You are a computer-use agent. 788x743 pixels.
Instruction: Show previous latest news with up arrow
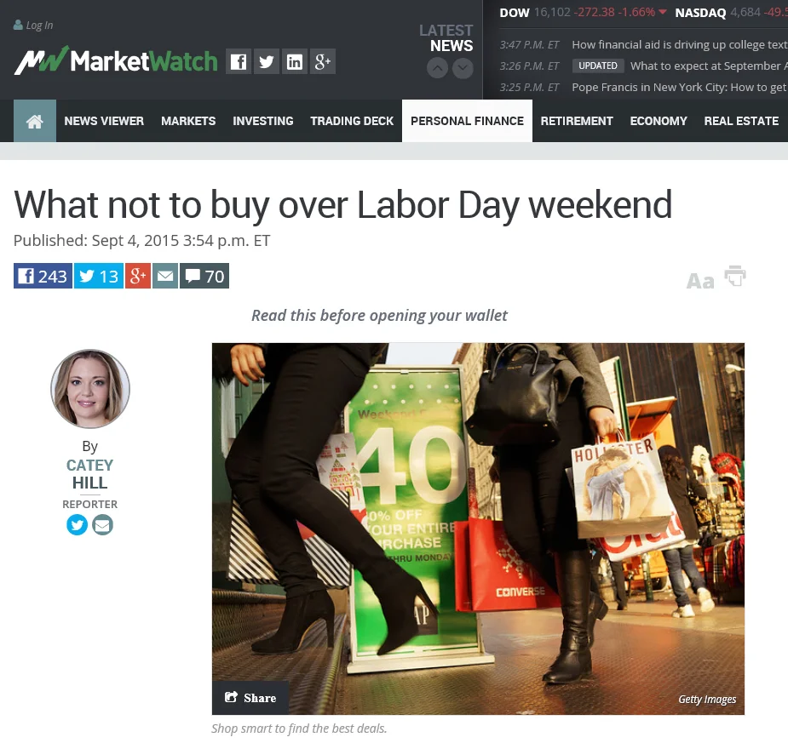437,68
